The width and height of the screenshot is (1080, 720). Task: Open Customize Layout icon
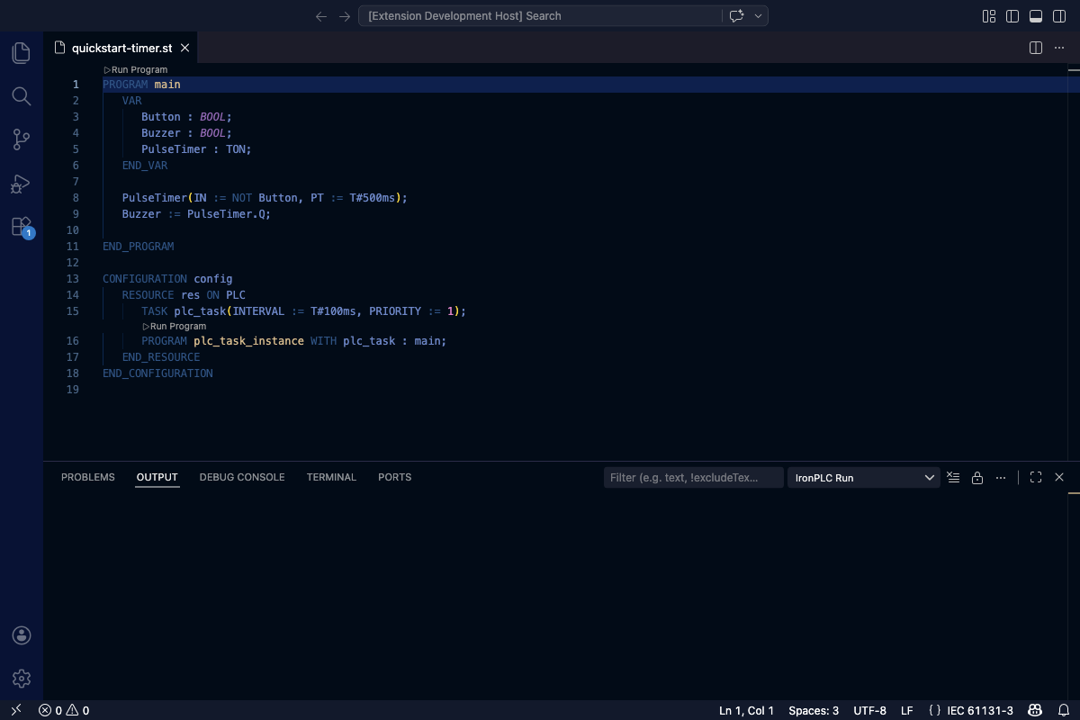pos(989,16)
